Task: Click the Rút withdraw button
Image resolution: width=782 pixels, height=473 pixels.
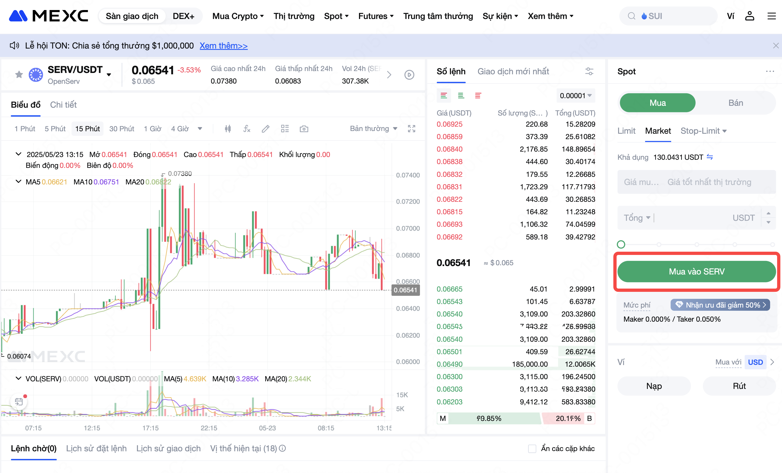Action: click(739, 386)
